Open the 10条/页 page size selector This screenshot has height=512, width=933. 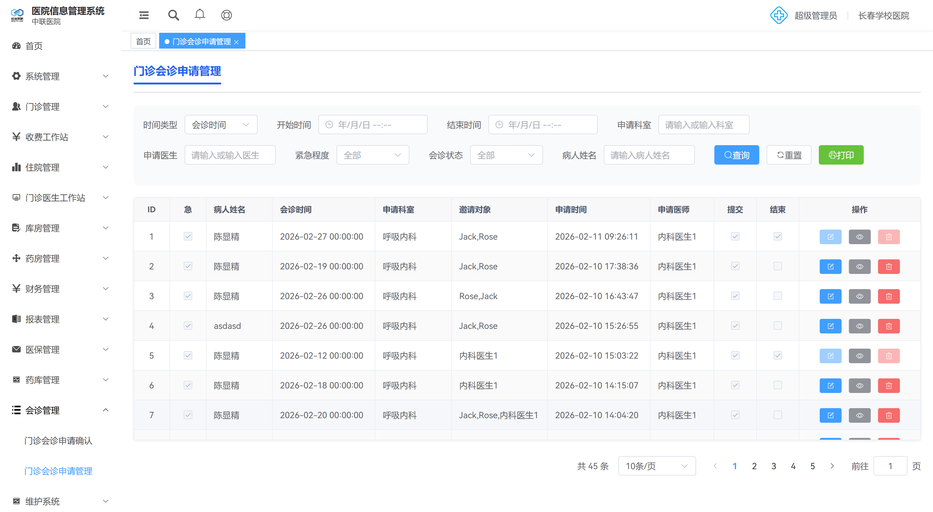click(656, 466)
